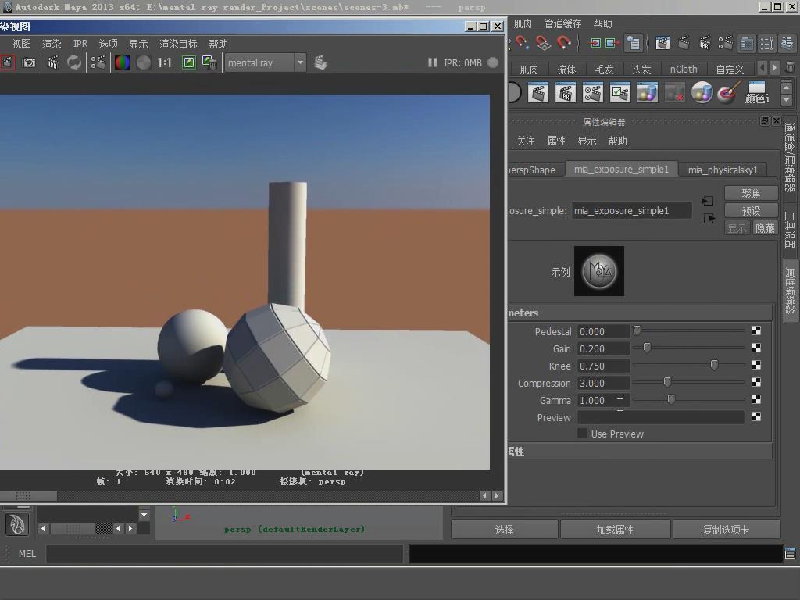800x600 pixels.
Task: Open the 关注 menu in attribute editor
Action: click(526, 141)
